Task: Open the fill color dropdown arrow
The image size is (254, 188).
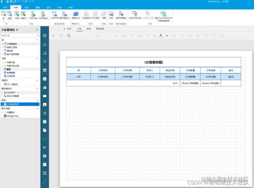Action: tap(167, 36)
